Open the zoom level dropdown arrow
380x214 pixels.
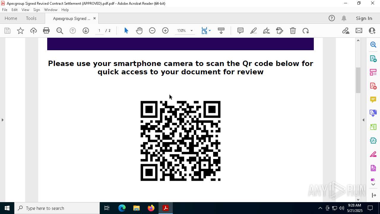click(x=191, y=31)
